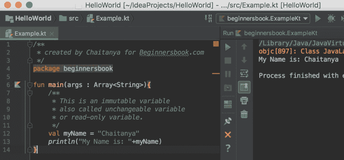
Task: Run beginnersbook.ExampleKt from the main toolbar
Action: coord(318,19)
